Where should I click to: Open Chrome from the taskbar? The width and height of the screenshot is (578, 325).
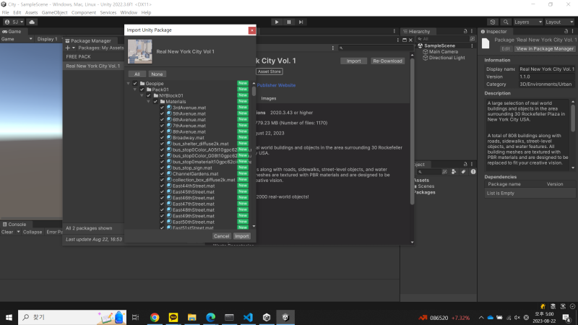coord(155,317)
